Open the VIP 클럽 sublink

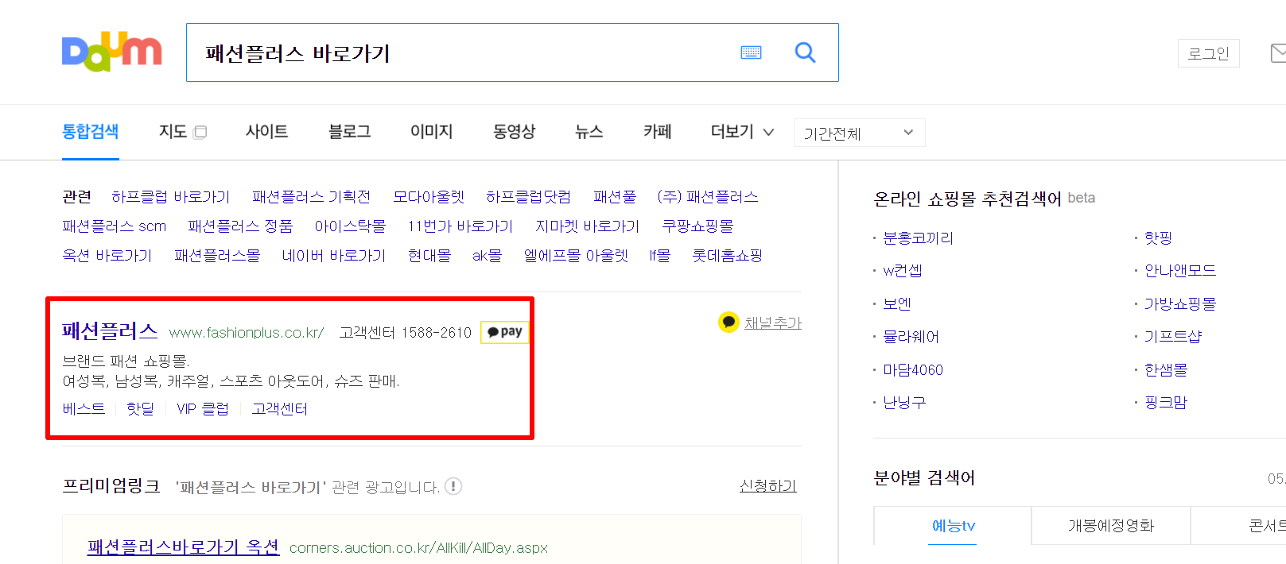203,409
